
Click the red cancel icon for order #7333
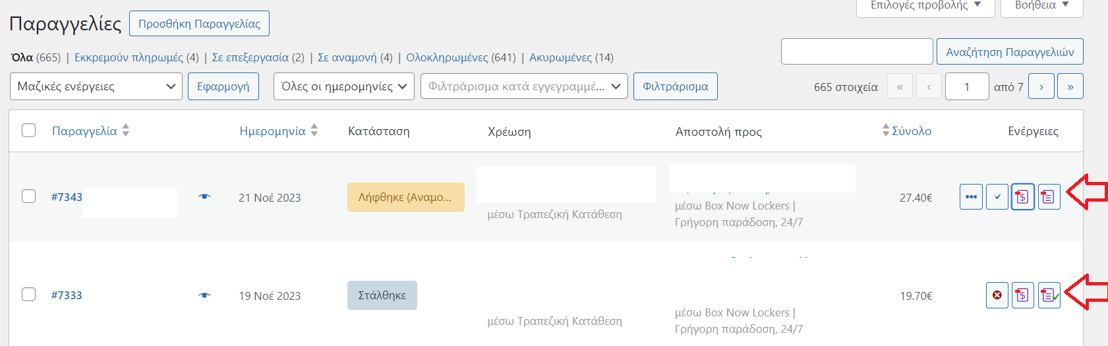pyautogui.click(x=997, y=295)
